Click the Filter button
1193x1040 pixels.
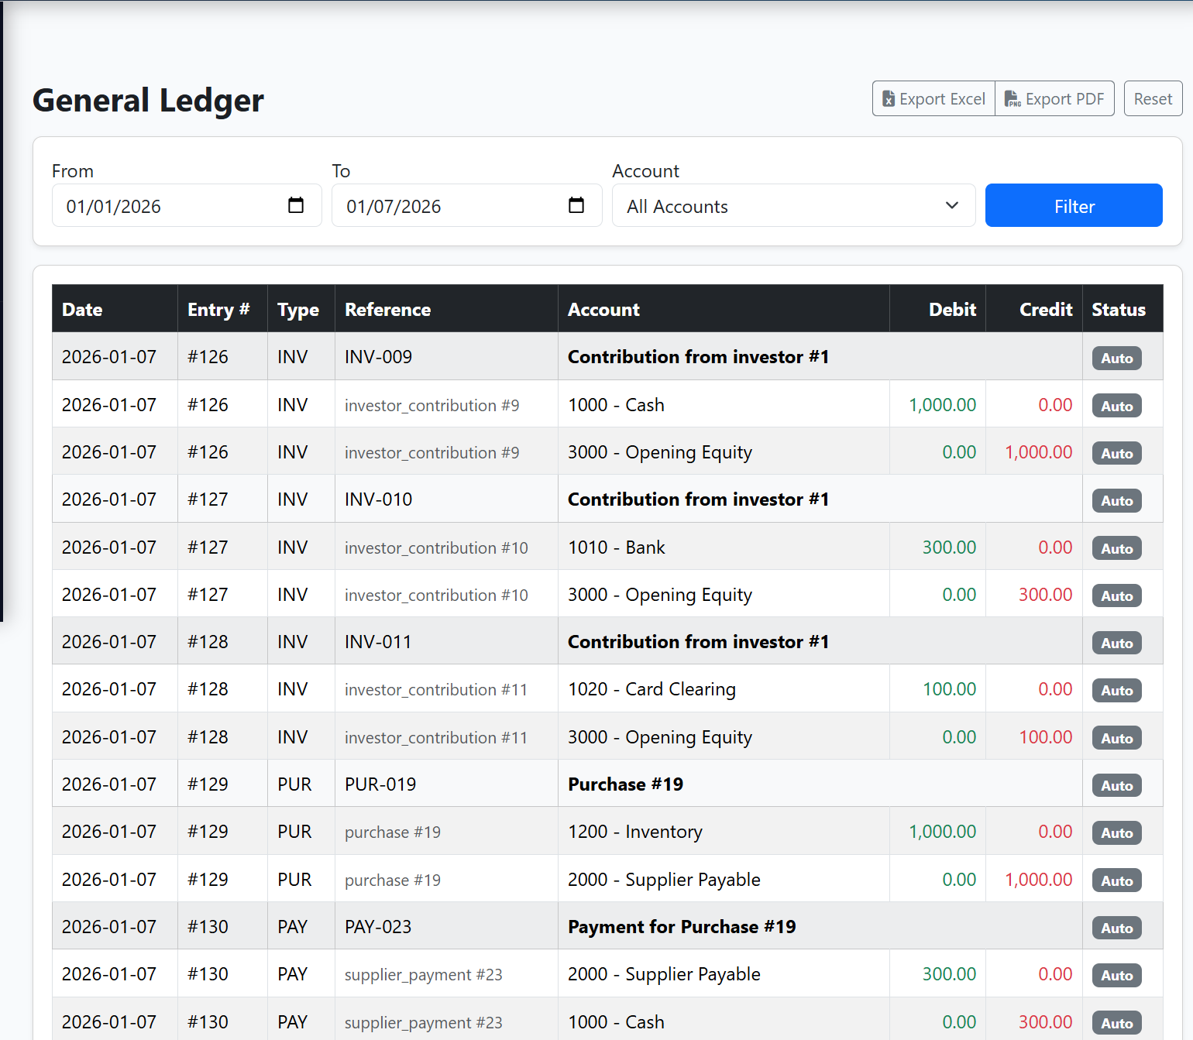[x=1073, y=205]
